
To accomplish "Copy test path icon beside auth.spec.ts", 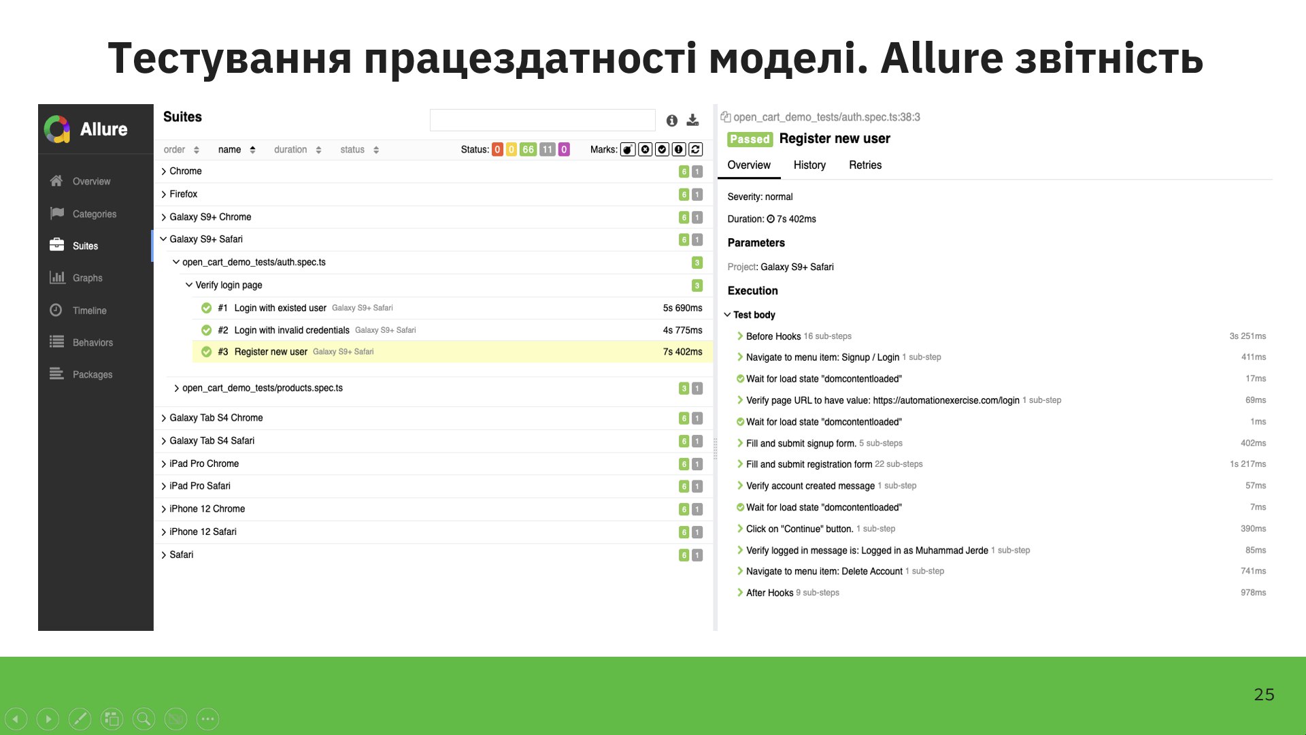I will pyautogui.click(x=725, y=117).
